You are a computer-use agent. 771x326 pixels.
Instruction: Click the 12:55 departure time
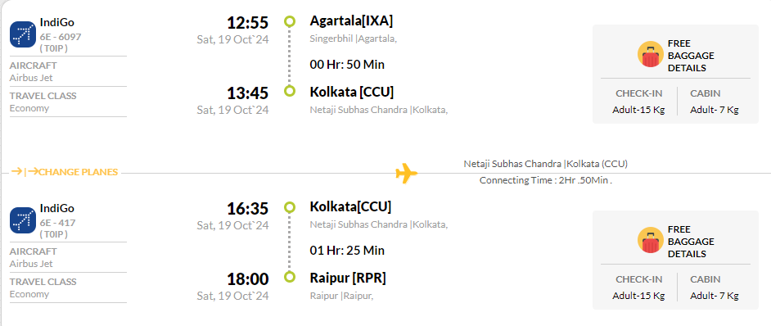(x=247, y=23)
